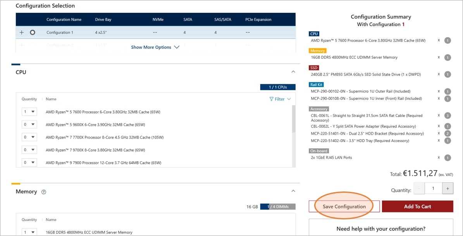This screenshot has width=463, height=236.
Task: Click the On-board tag in summary
Action: point(319,151)
